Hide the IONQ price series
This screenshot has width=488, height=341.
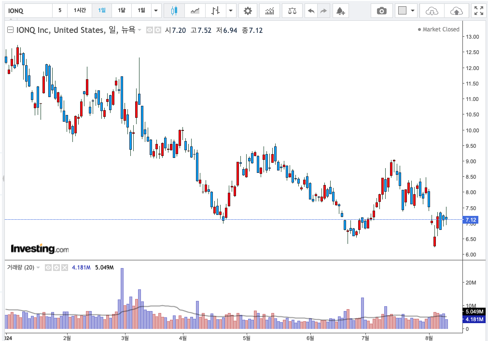150,30
